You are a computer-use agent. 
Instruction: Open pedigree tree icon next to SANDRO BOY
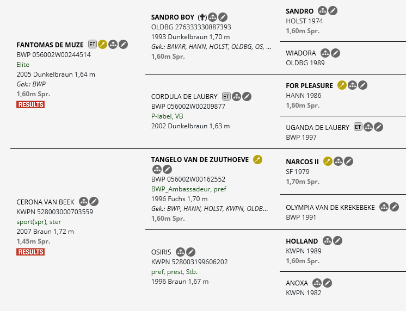tap(213, 17)
